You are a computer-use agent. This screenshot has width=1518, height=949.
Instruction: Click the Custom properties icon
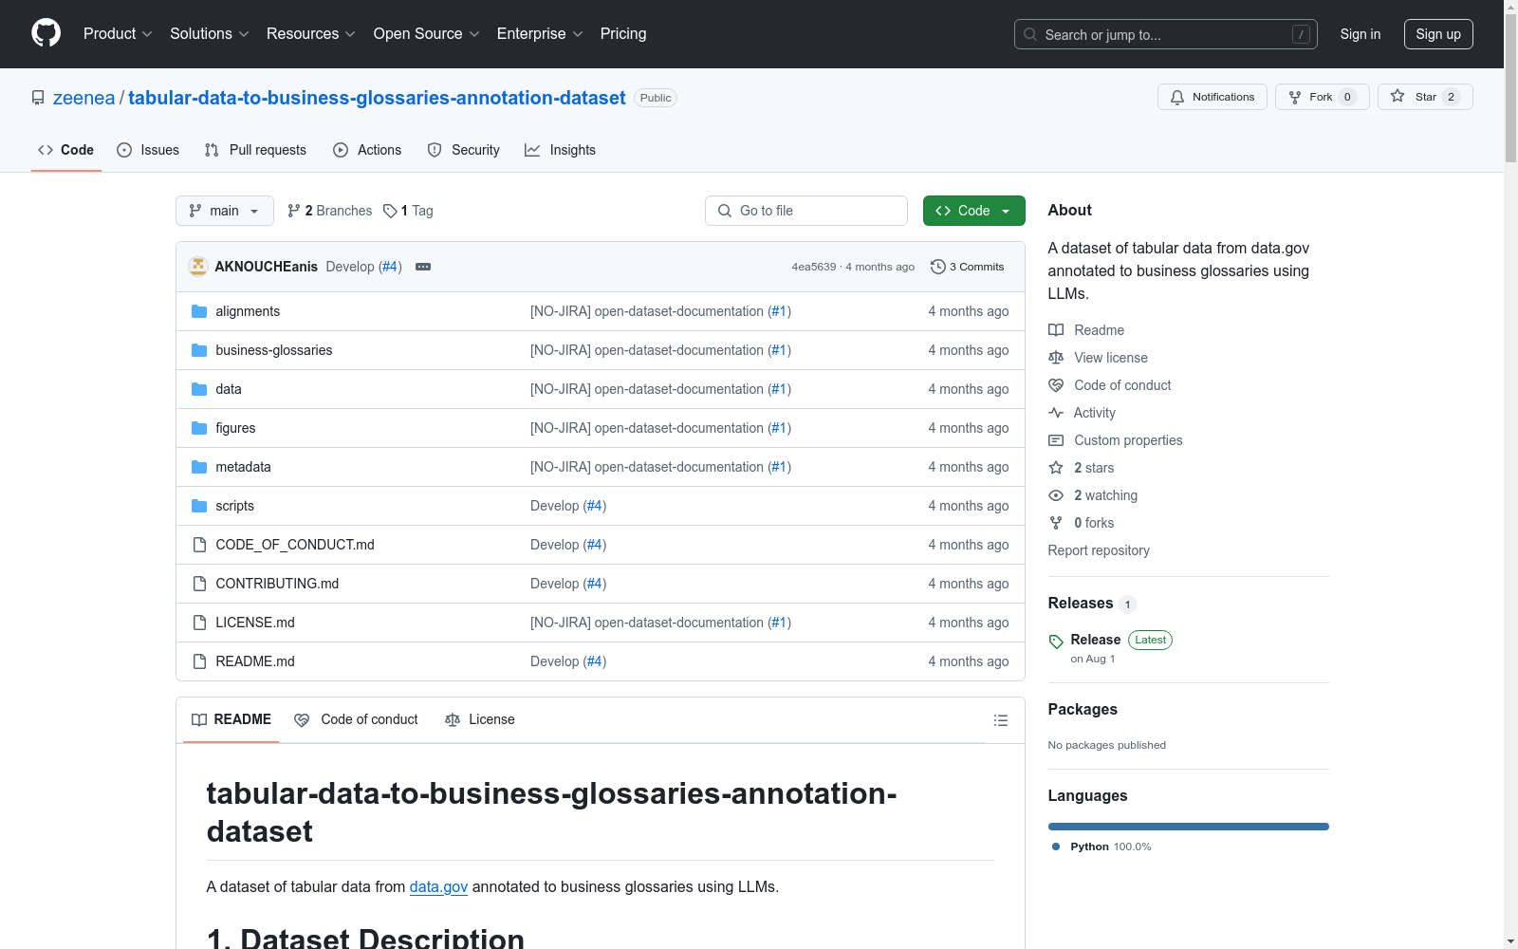coord(1056,440)
